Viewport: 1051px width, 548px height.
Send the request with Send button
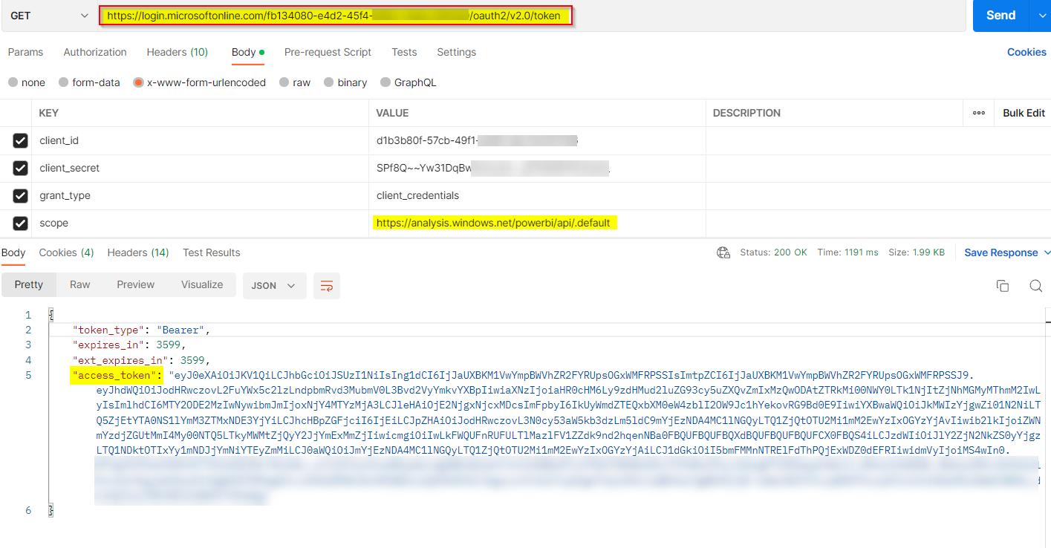pyautogui.click(x=1000, y=16)
